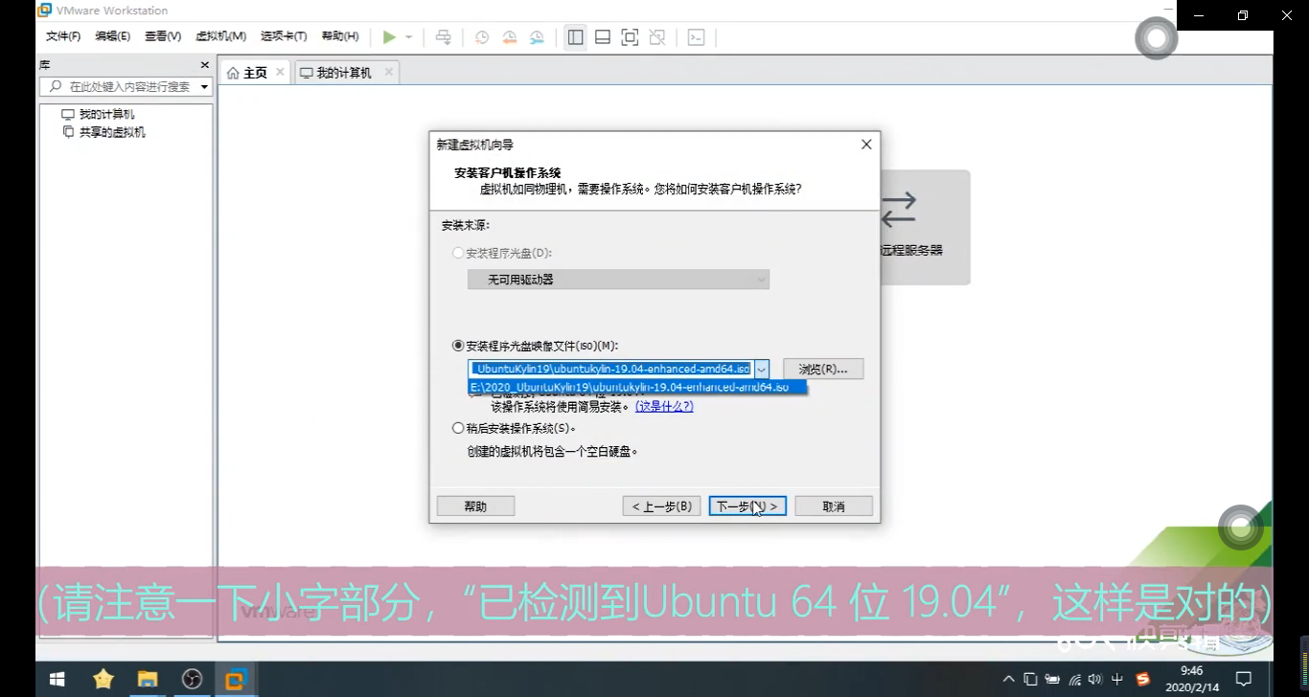
Task: Click the Unity mode toolbar icon
Action: pos(657,37)
